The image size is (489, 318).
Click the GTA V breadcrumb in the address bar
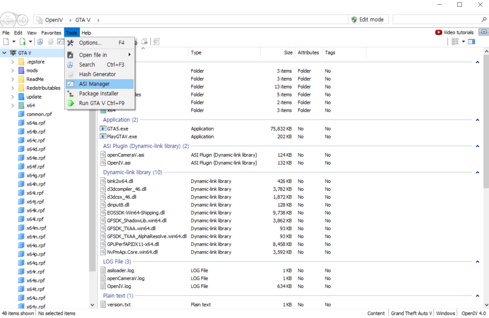point(83,20)
